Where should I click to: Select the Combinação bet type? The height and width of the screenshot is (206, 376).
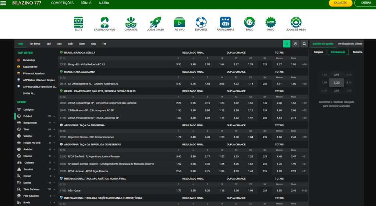338,52
